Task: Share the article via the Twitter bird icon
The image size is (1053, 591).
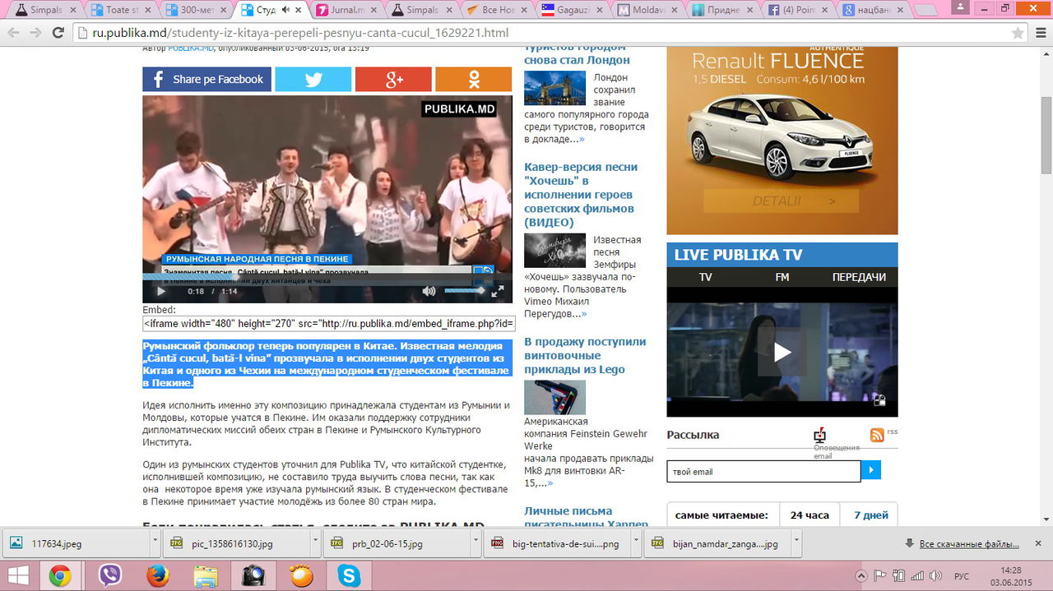Action: [x=313, y=79]
